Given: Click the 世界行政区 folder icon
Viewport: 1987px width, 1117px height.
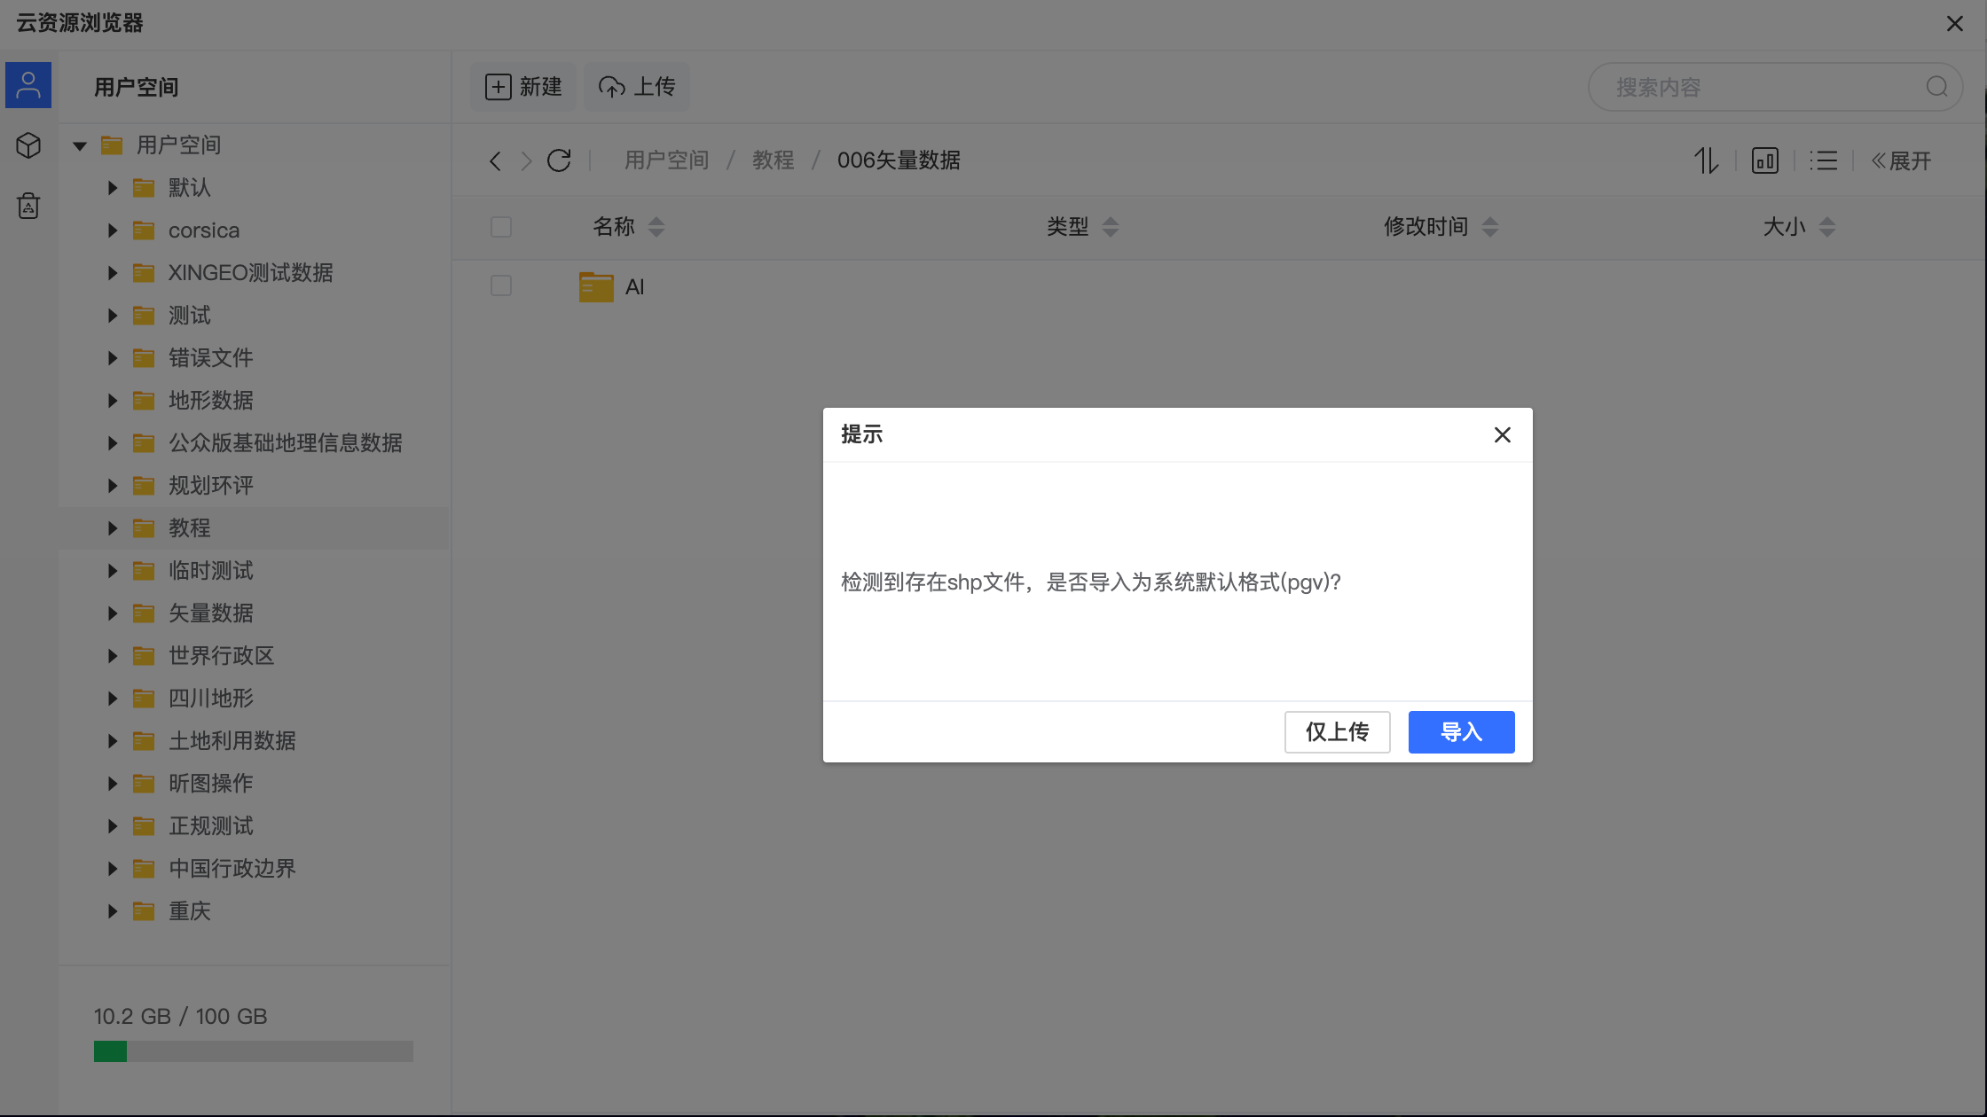Looking at the screenshot, I should (x=144, y=656).
